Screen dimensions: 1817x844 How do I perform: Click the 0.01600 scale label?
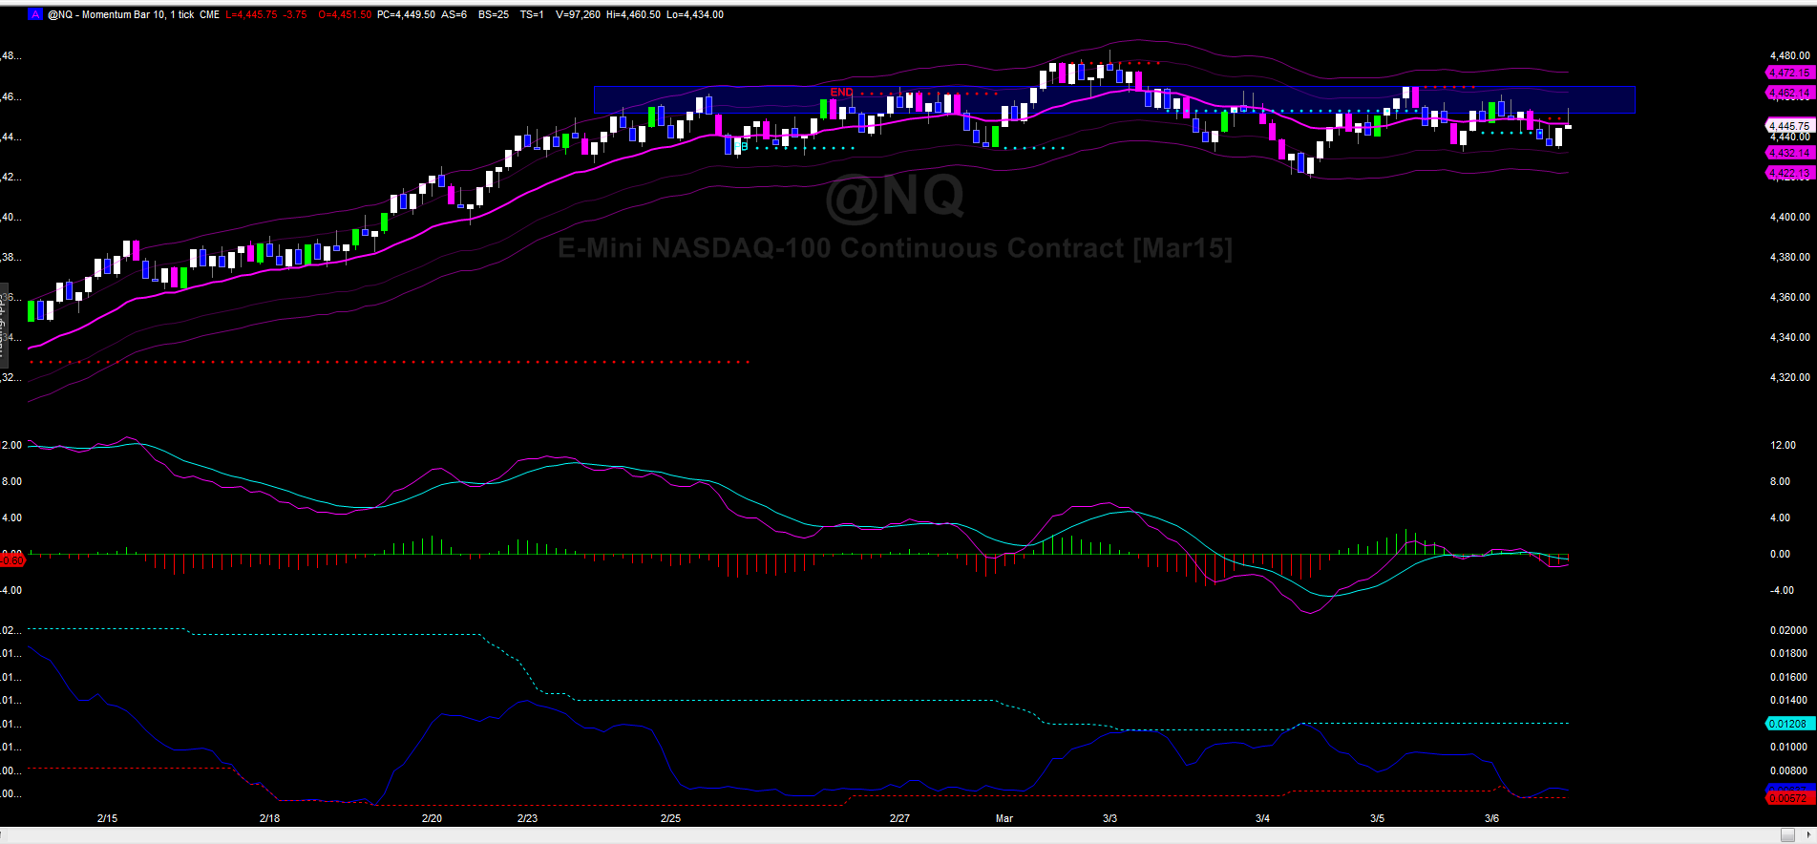[1788, 677]
